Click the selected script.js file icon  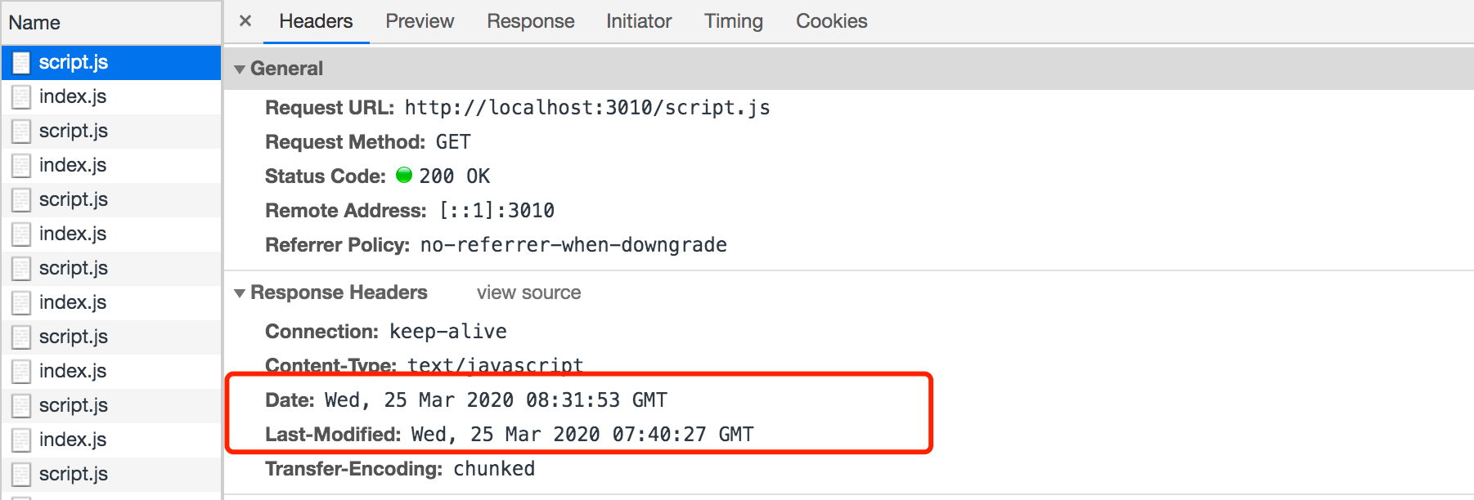point(21,63)
